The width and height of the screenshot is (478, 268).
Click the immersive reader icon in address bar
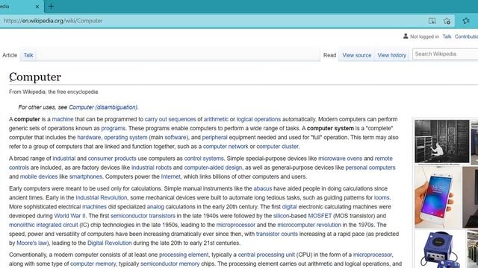pyautogui.click(x=432, y=21)
